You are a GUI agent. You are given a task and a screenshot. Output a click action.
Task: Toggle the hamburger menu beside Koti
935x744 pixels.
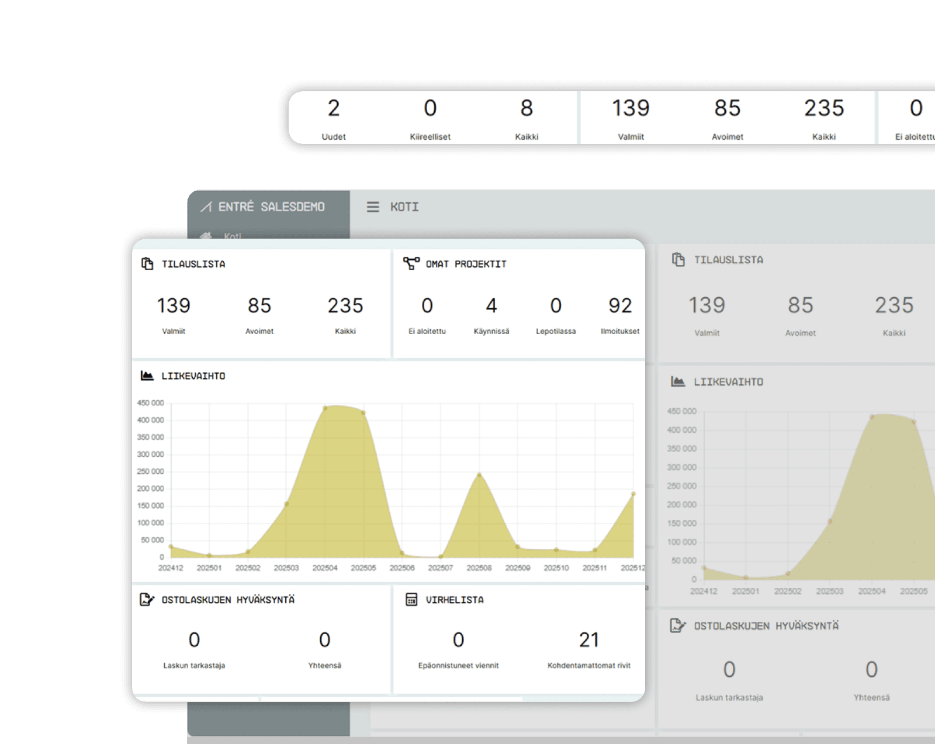pos(373,207)
